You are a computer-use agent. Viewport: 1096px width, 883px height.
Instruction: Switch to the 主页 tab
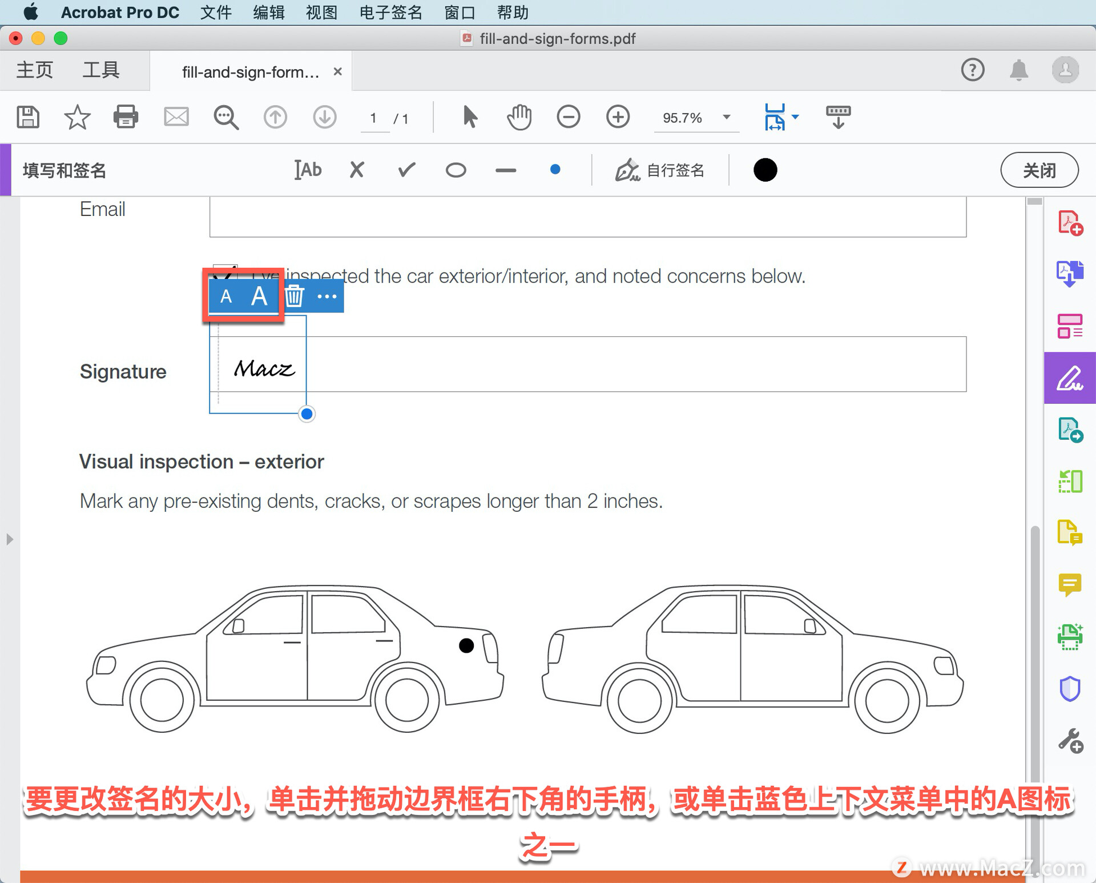coord(34,70)
